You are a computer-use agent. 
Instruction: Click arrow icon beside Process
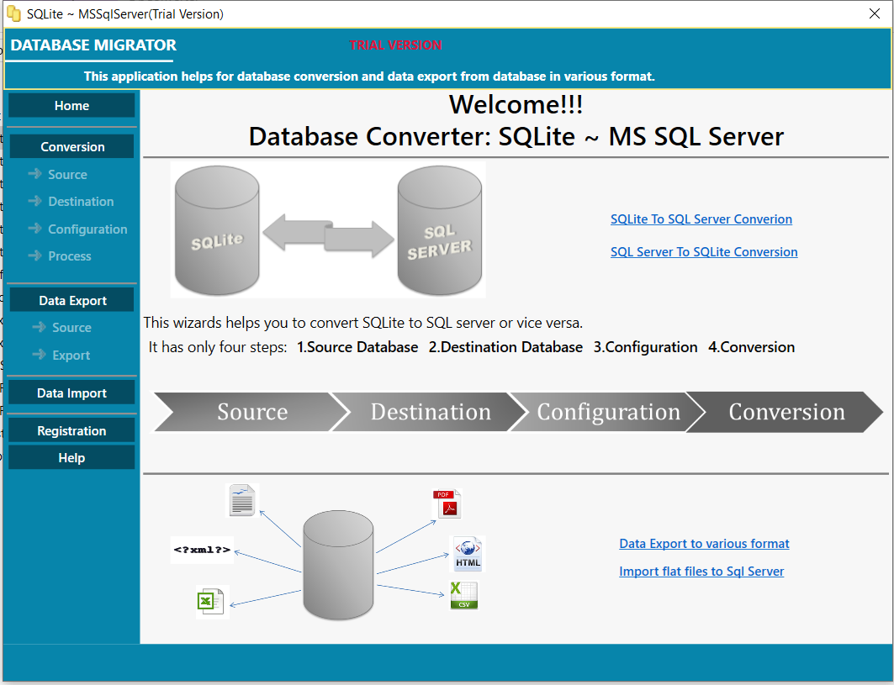click(34, 256)
